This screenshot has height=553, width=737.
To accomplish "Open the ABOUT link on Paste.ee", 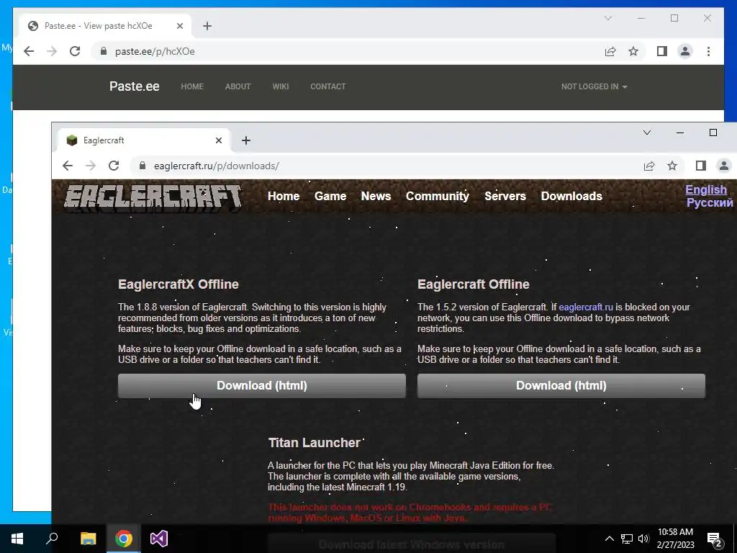I will click(x=238, y=86).
